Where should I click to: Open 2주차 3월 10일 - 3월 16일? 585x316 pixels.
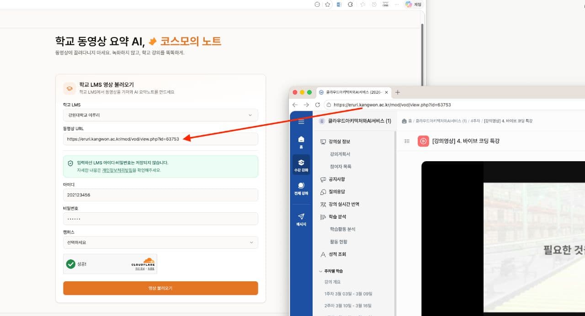point(348,305)
